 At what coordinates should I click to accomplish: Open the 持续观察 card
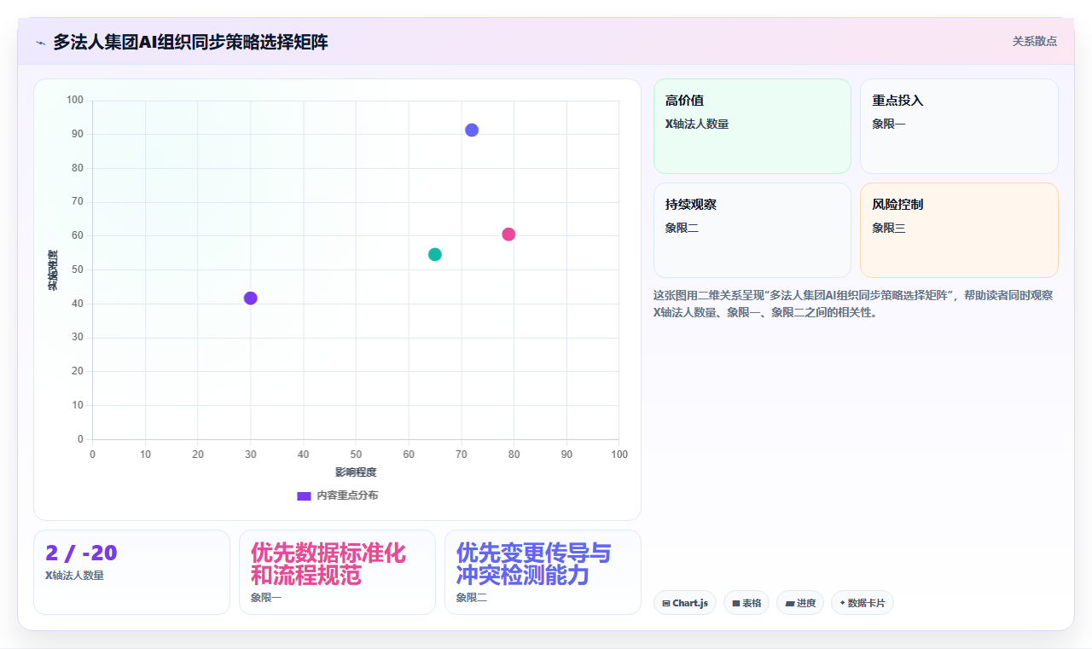[752, 230]
